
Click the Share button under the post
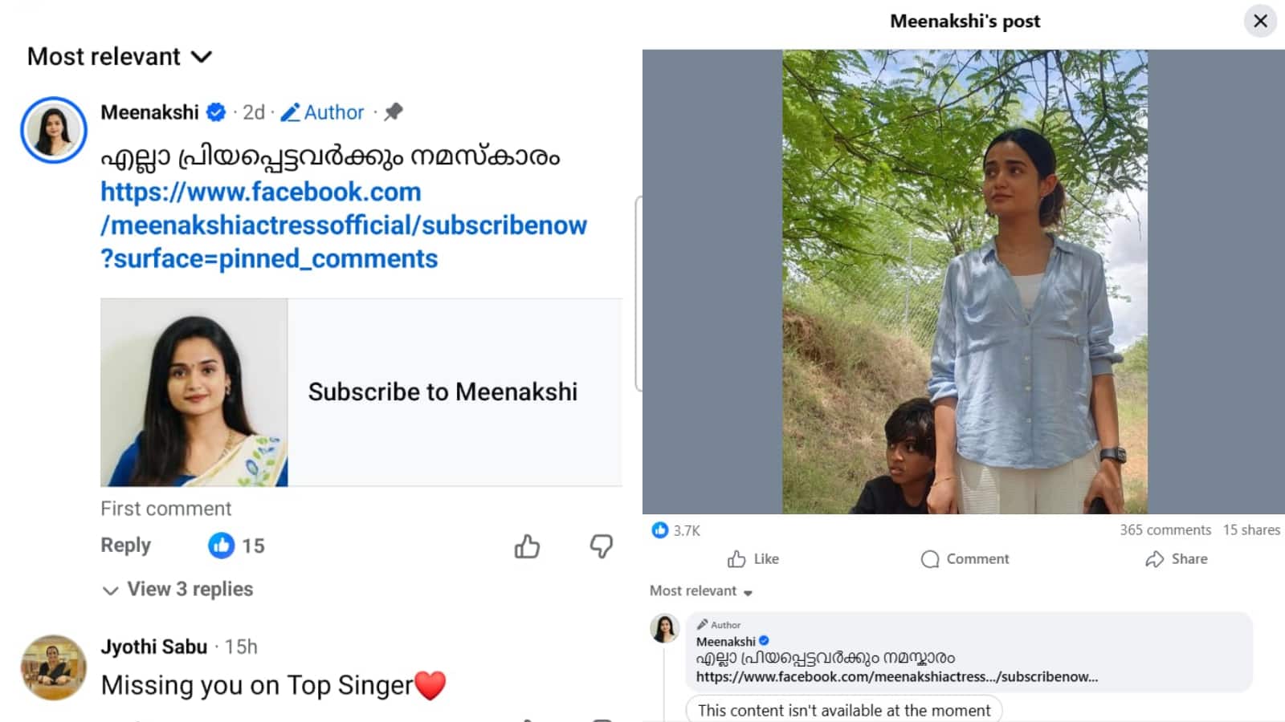click(1177, 559)
